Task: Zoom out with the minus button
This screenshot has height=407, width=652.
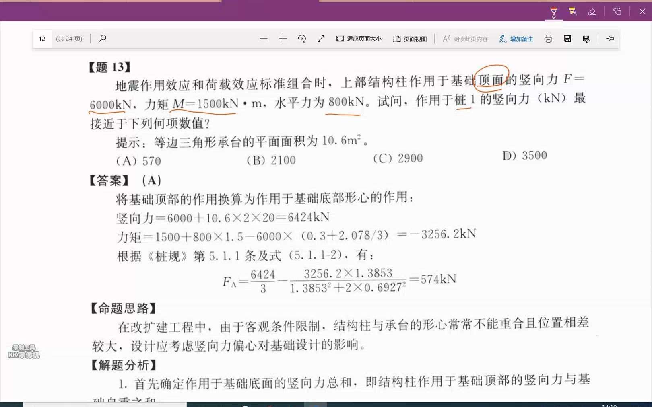Action: [x=264, y=39]
